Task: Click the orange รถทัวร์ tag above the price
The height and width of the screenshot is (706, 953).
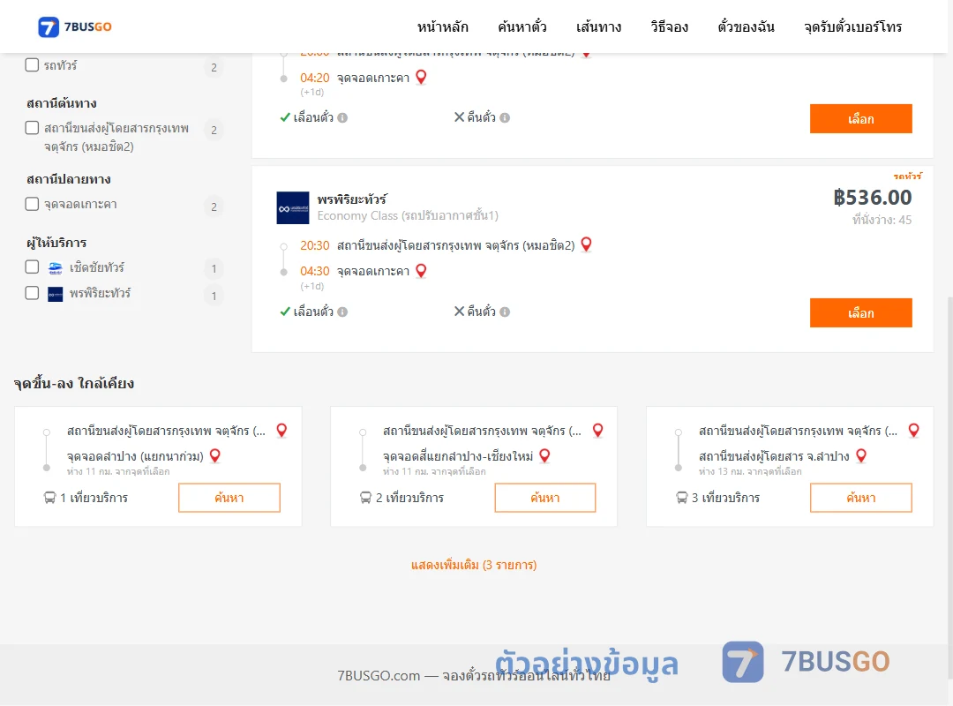Action: (907, 176)
